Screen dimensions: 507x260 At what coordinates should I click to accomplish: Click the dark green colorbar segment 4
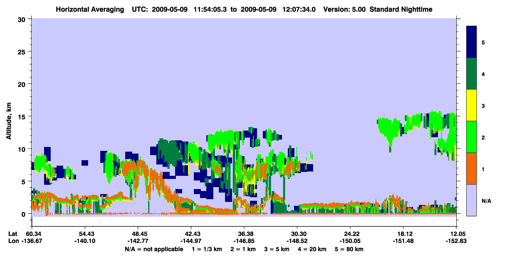[x=472, y=74]
